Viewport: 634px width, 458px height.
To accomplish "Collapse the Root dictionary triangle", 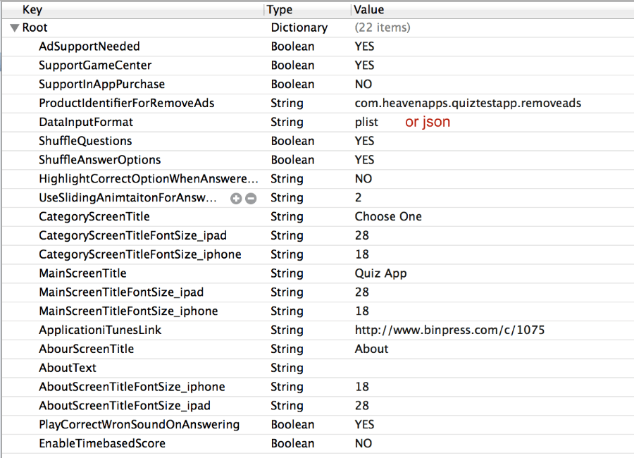I will point(15,28).
